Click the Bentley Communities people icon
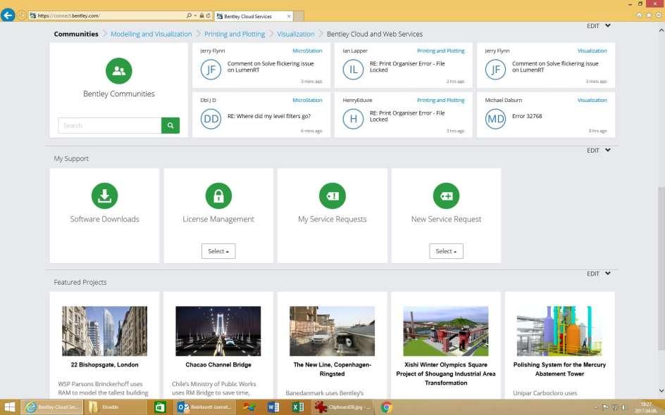665x415 pixels. pyautogui.click(x=119, y=71)
